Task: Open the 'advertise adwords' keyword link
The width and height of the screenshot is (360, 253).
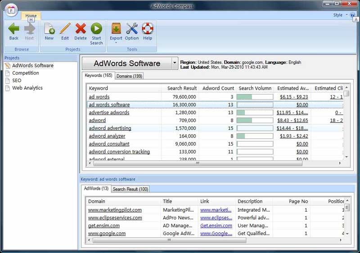Action: click(109, 112)
